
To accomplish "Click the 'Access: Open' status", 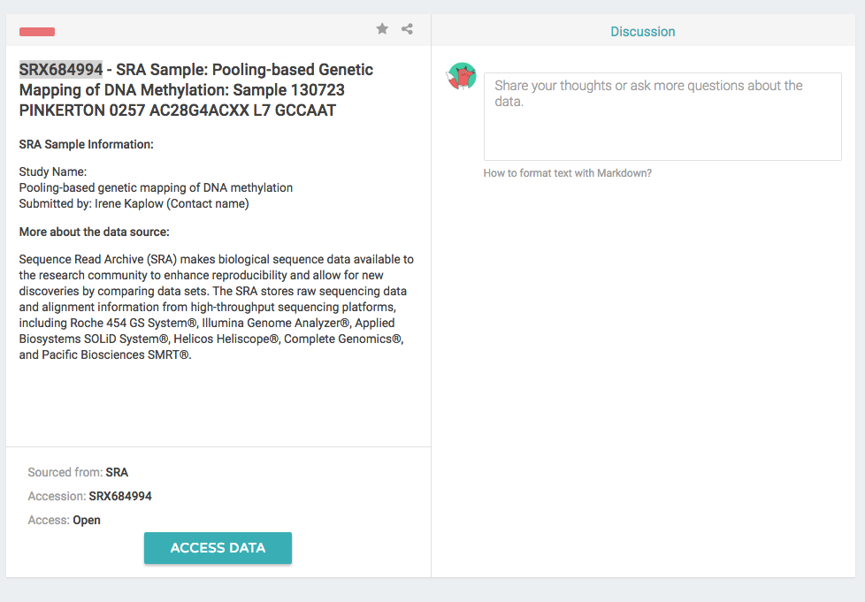I will 87,521.
